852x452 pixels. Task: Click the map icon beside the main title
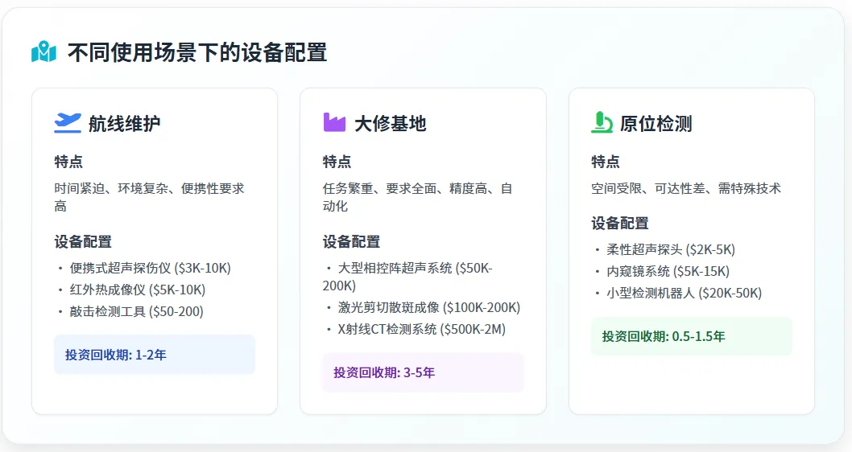point(43,52)
